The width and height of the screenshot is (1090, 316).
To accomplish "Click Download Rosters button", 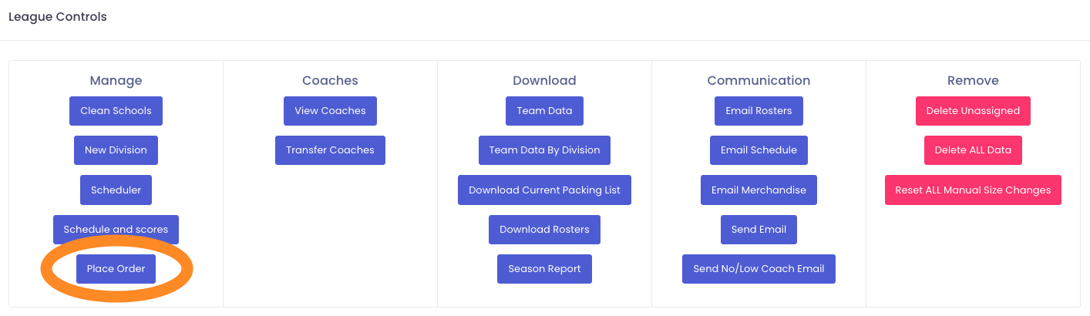I will [544, 229].
